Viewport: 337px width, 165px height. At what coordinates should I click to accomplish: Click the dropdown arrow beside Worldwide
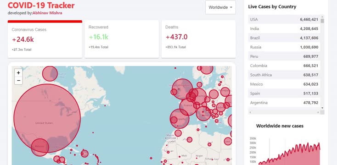(231, 7)
